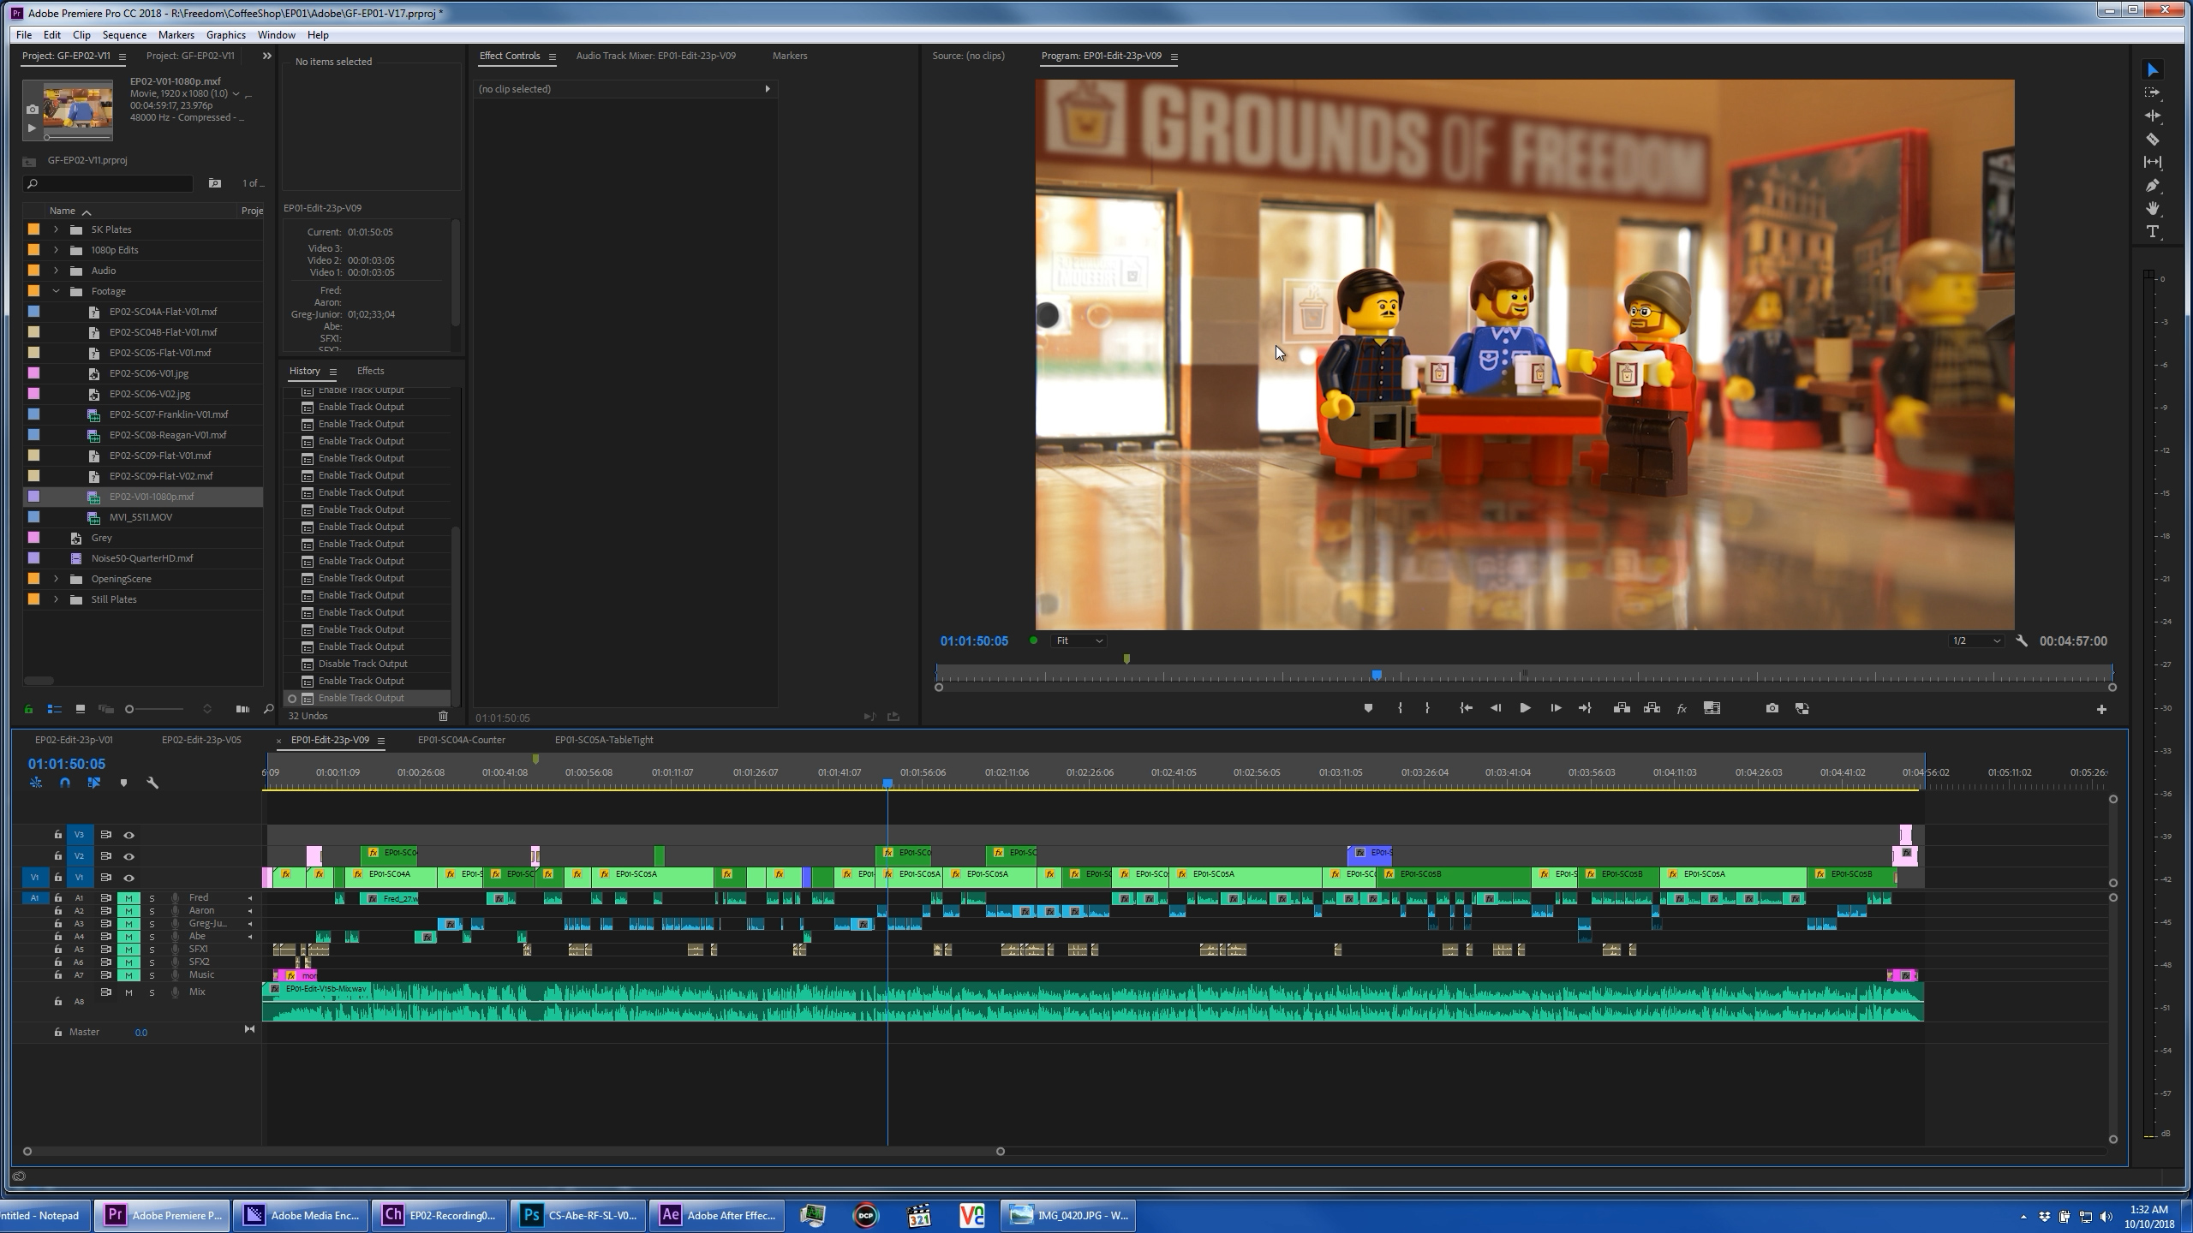2193x1233 pixels.
Task: Open Program monitor settings wrench
Action: pyautogui.click(x=2022, y=640)
